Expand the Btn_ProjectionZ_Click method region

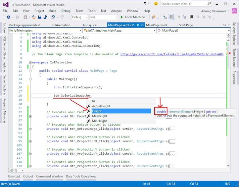(30, 166)
